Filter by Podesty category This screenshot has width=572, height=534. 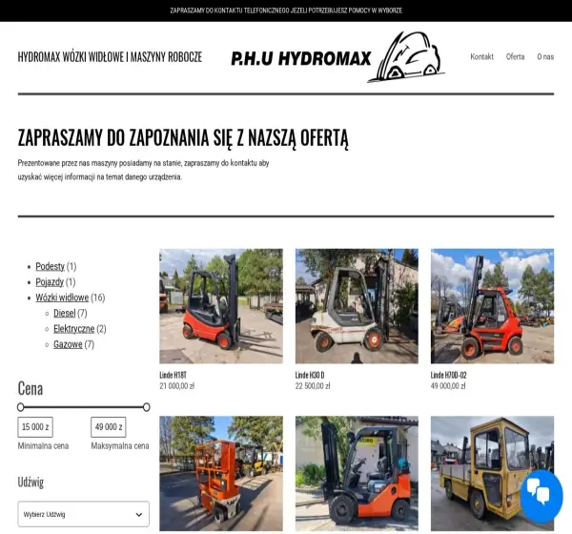pos(50,266)
